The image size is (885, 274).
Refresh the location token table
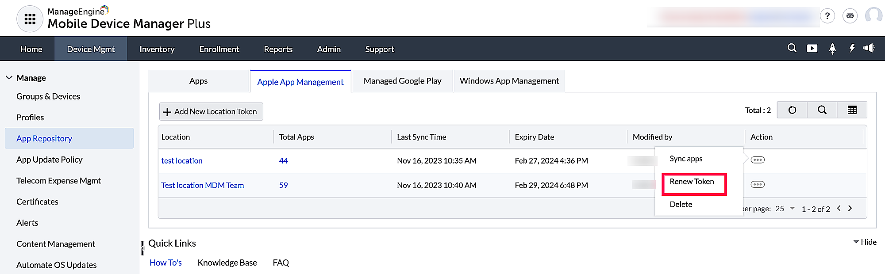(792, 110)
